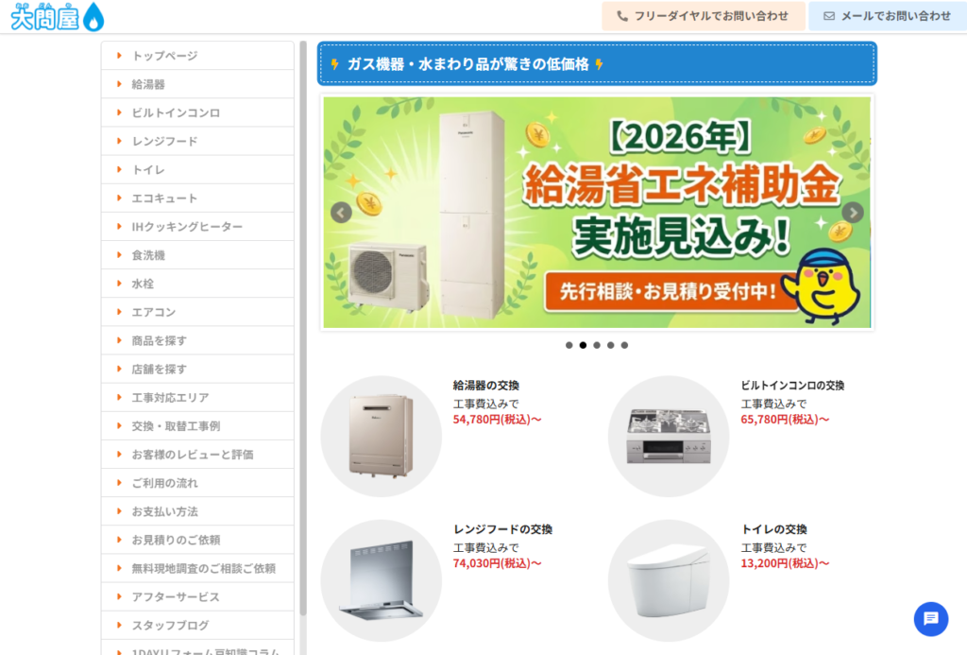Click the 大問屋 water drop logo

tap(58, 17)
